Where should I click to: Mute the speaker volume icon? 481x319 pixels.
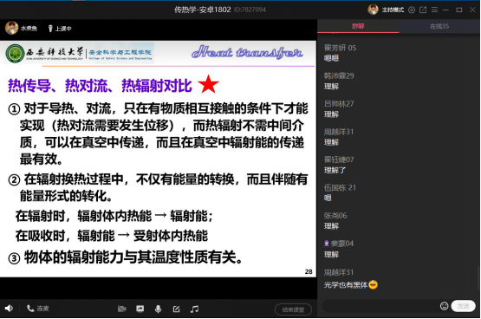(9, 309)
